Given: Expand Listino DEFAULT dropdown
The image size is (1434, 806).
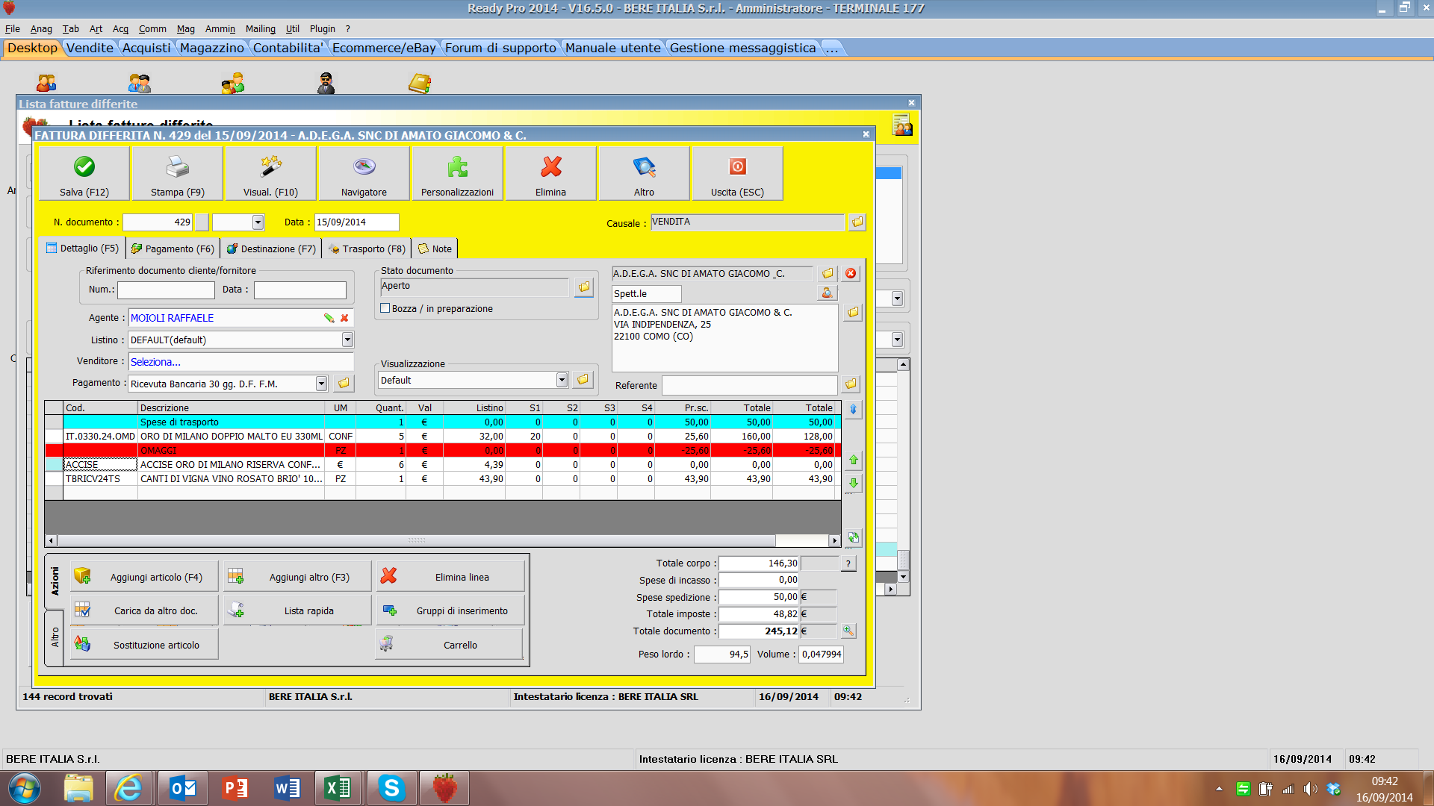Looking at the screenshot, I should (347, 340).
